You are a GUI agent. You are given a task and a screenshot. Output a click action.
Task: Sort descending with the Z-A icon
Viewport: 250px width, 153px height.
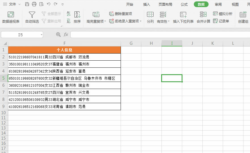pos(69,21)
